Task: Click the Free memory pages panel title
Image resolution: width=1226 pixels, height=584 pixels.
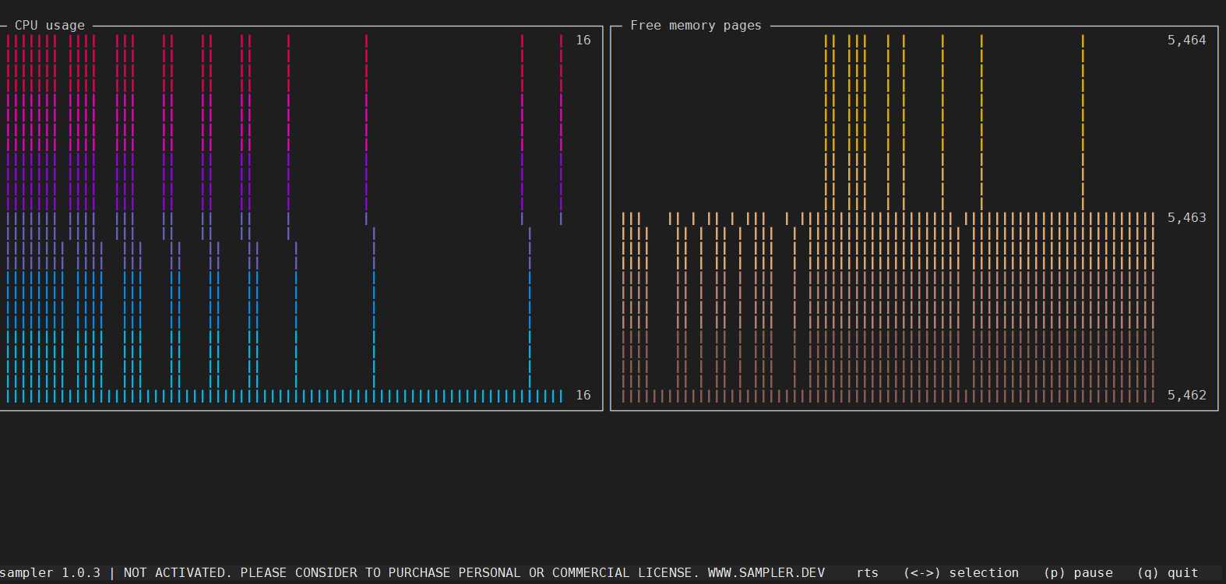Action: [x=696, y=26]
